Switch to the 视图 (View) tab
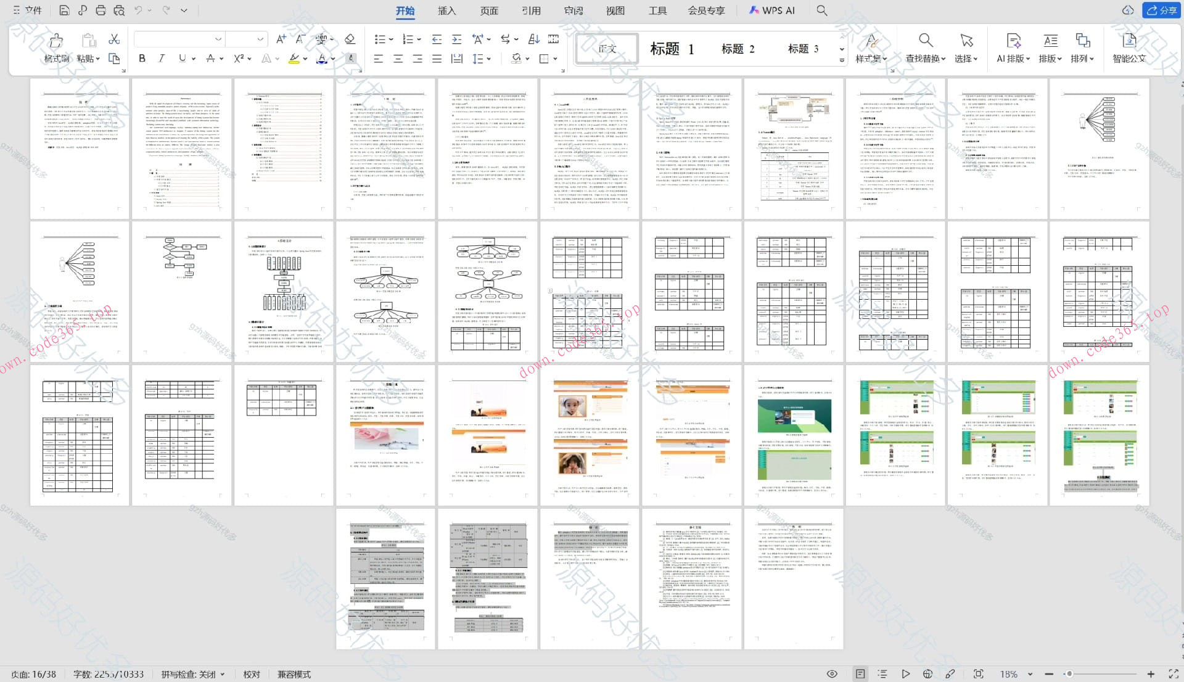The width and height of the screenshot is (1184, 682). pos(615,10)
